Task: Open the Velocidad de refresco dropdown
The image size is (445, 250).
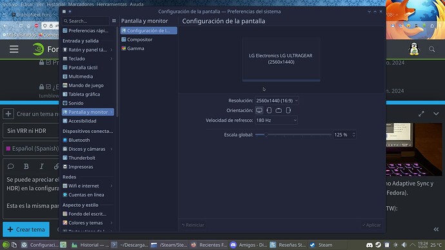Action: tap(276, 120)
